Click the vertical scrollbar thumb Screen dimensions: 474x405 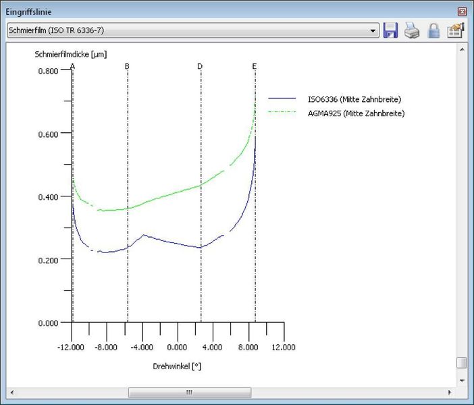click(462, 362)
